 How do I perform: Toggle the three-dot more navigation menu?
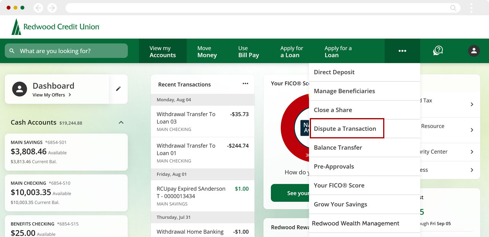[x=402, y=51]
